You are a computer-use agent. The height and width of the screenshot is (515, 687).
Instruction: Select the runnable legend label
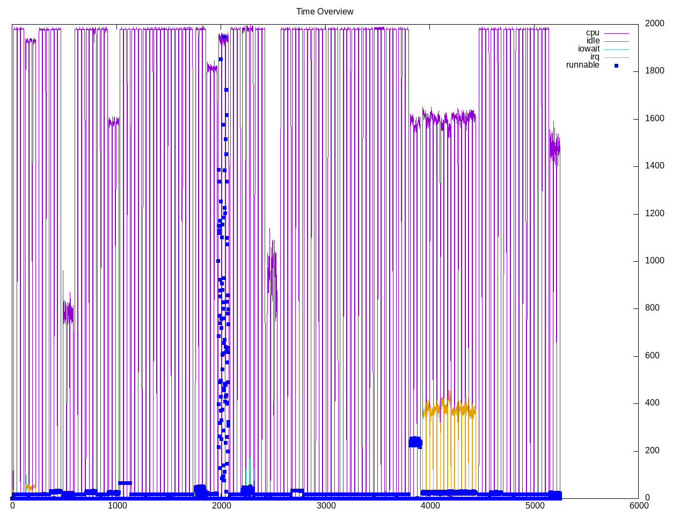point(582,65)
